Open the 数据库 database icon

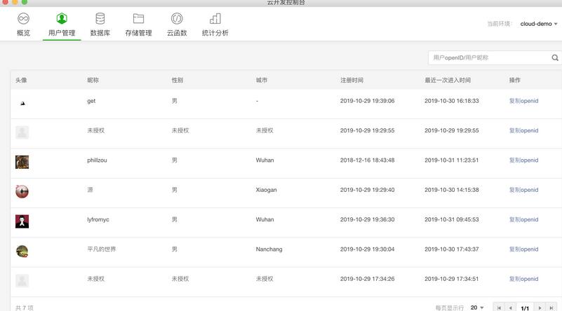pos(100,19)
